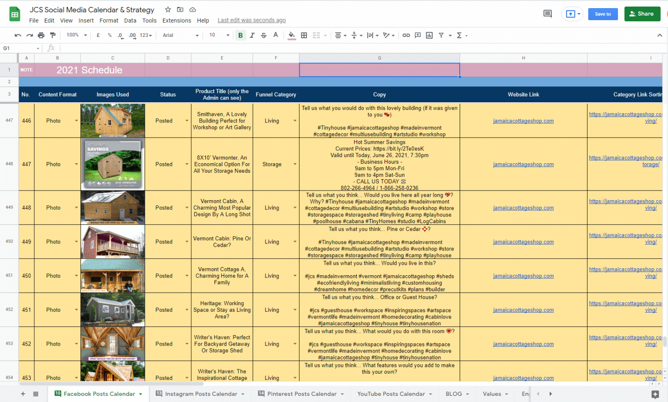Expand Status dropdown for row 447
The width and height of the screenshot is (668, 402).
pos(187,164)
